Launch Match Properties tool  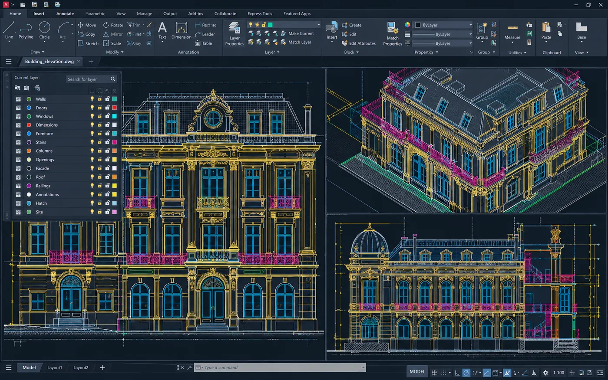coord(393,33)
